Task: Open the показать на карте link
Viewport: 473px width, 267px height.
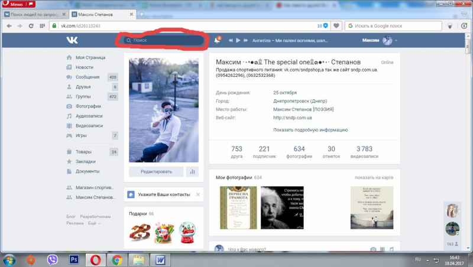Action: [374, 177]
